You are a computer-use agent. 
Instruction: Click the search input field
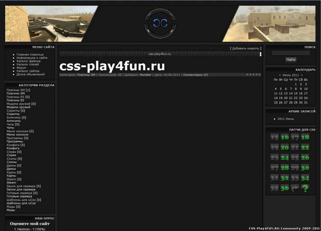coord(291,53)
